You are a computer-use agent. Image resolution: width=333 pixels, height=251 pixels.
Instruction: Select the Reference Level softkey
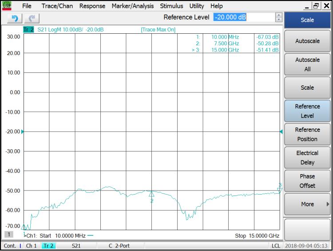307,111
